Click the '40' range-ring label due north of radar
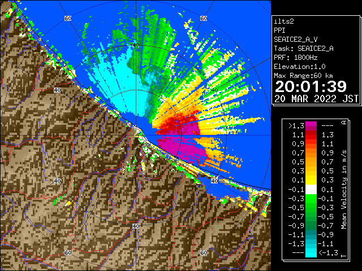This screenshot has width=362, height=271. pyautogui.click(x=136, y=45)
